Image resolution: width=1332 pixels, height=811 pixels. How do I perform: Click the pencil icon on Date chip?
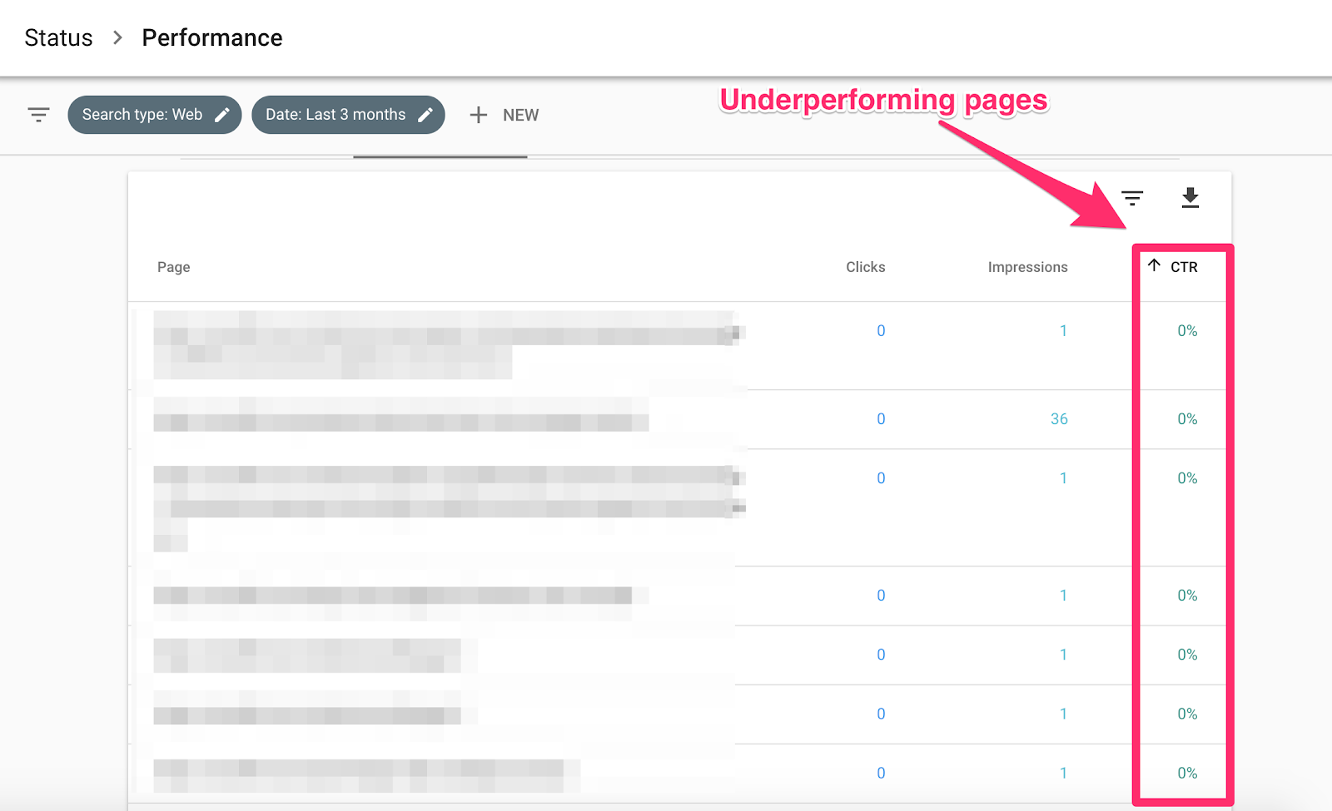(425, 115)
